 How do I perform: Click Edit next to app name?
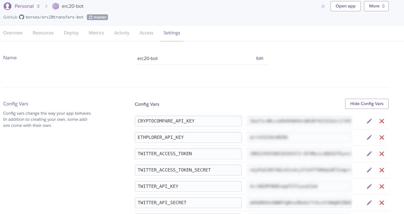click(x=259, y=58)
